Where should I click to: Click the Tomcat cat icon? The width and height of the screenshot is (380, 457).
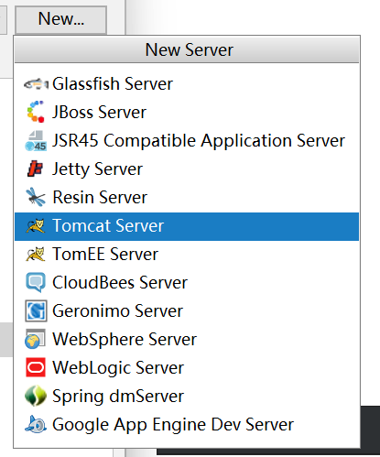(x=36, y=226)
